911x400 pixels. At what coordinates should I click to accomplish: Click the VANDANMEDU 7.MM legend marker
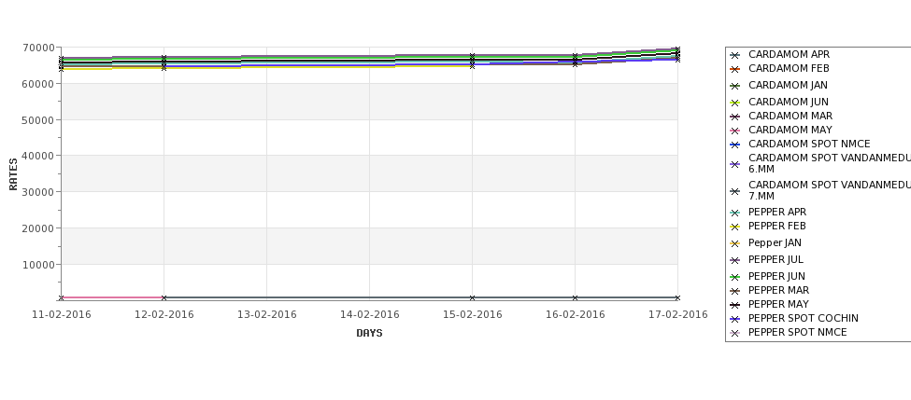click(x=734, y=192)
